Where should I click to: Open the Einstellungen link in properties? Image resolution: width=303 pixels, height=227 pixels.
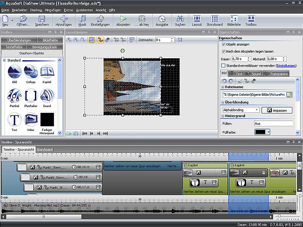(286, 65)
